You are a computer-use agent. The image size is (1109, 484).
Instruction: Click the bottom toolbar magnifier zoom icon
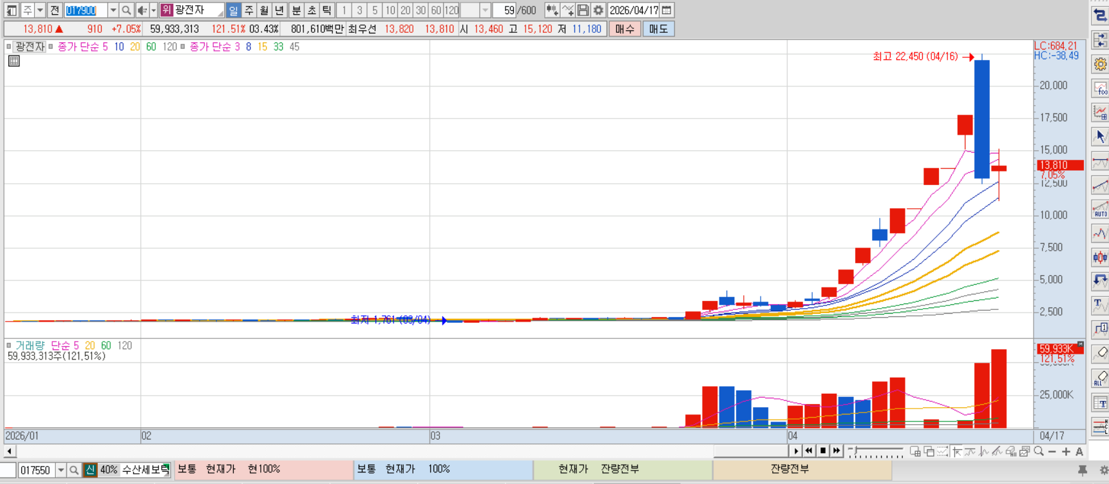1038,451
